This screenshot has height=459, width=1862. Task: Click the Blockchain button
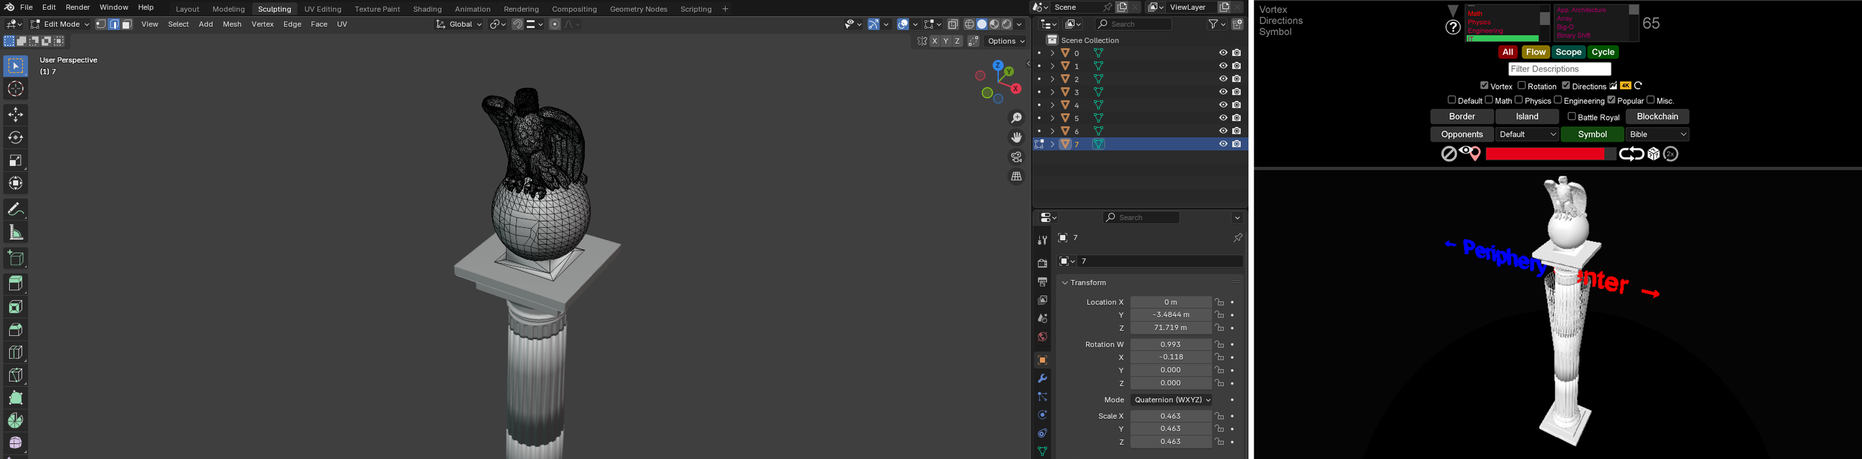[1657, 117]
